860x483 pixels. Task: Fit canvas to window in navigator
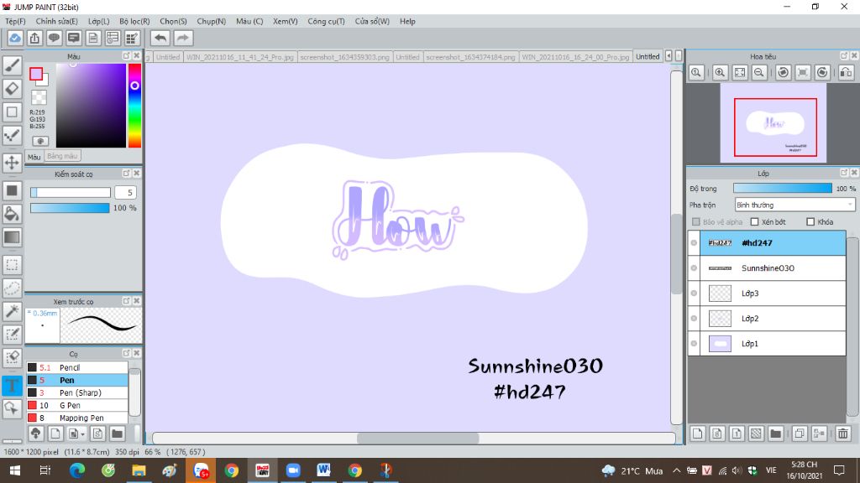740,72
